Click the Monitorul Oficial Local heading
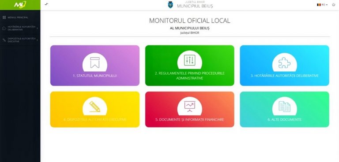The image size is (339, 162). 190,21
